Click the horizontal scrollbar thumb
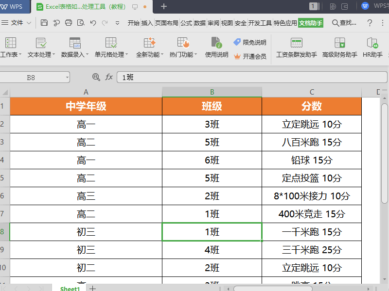Viewport: 389px width, 291px height. coord(273,289)
